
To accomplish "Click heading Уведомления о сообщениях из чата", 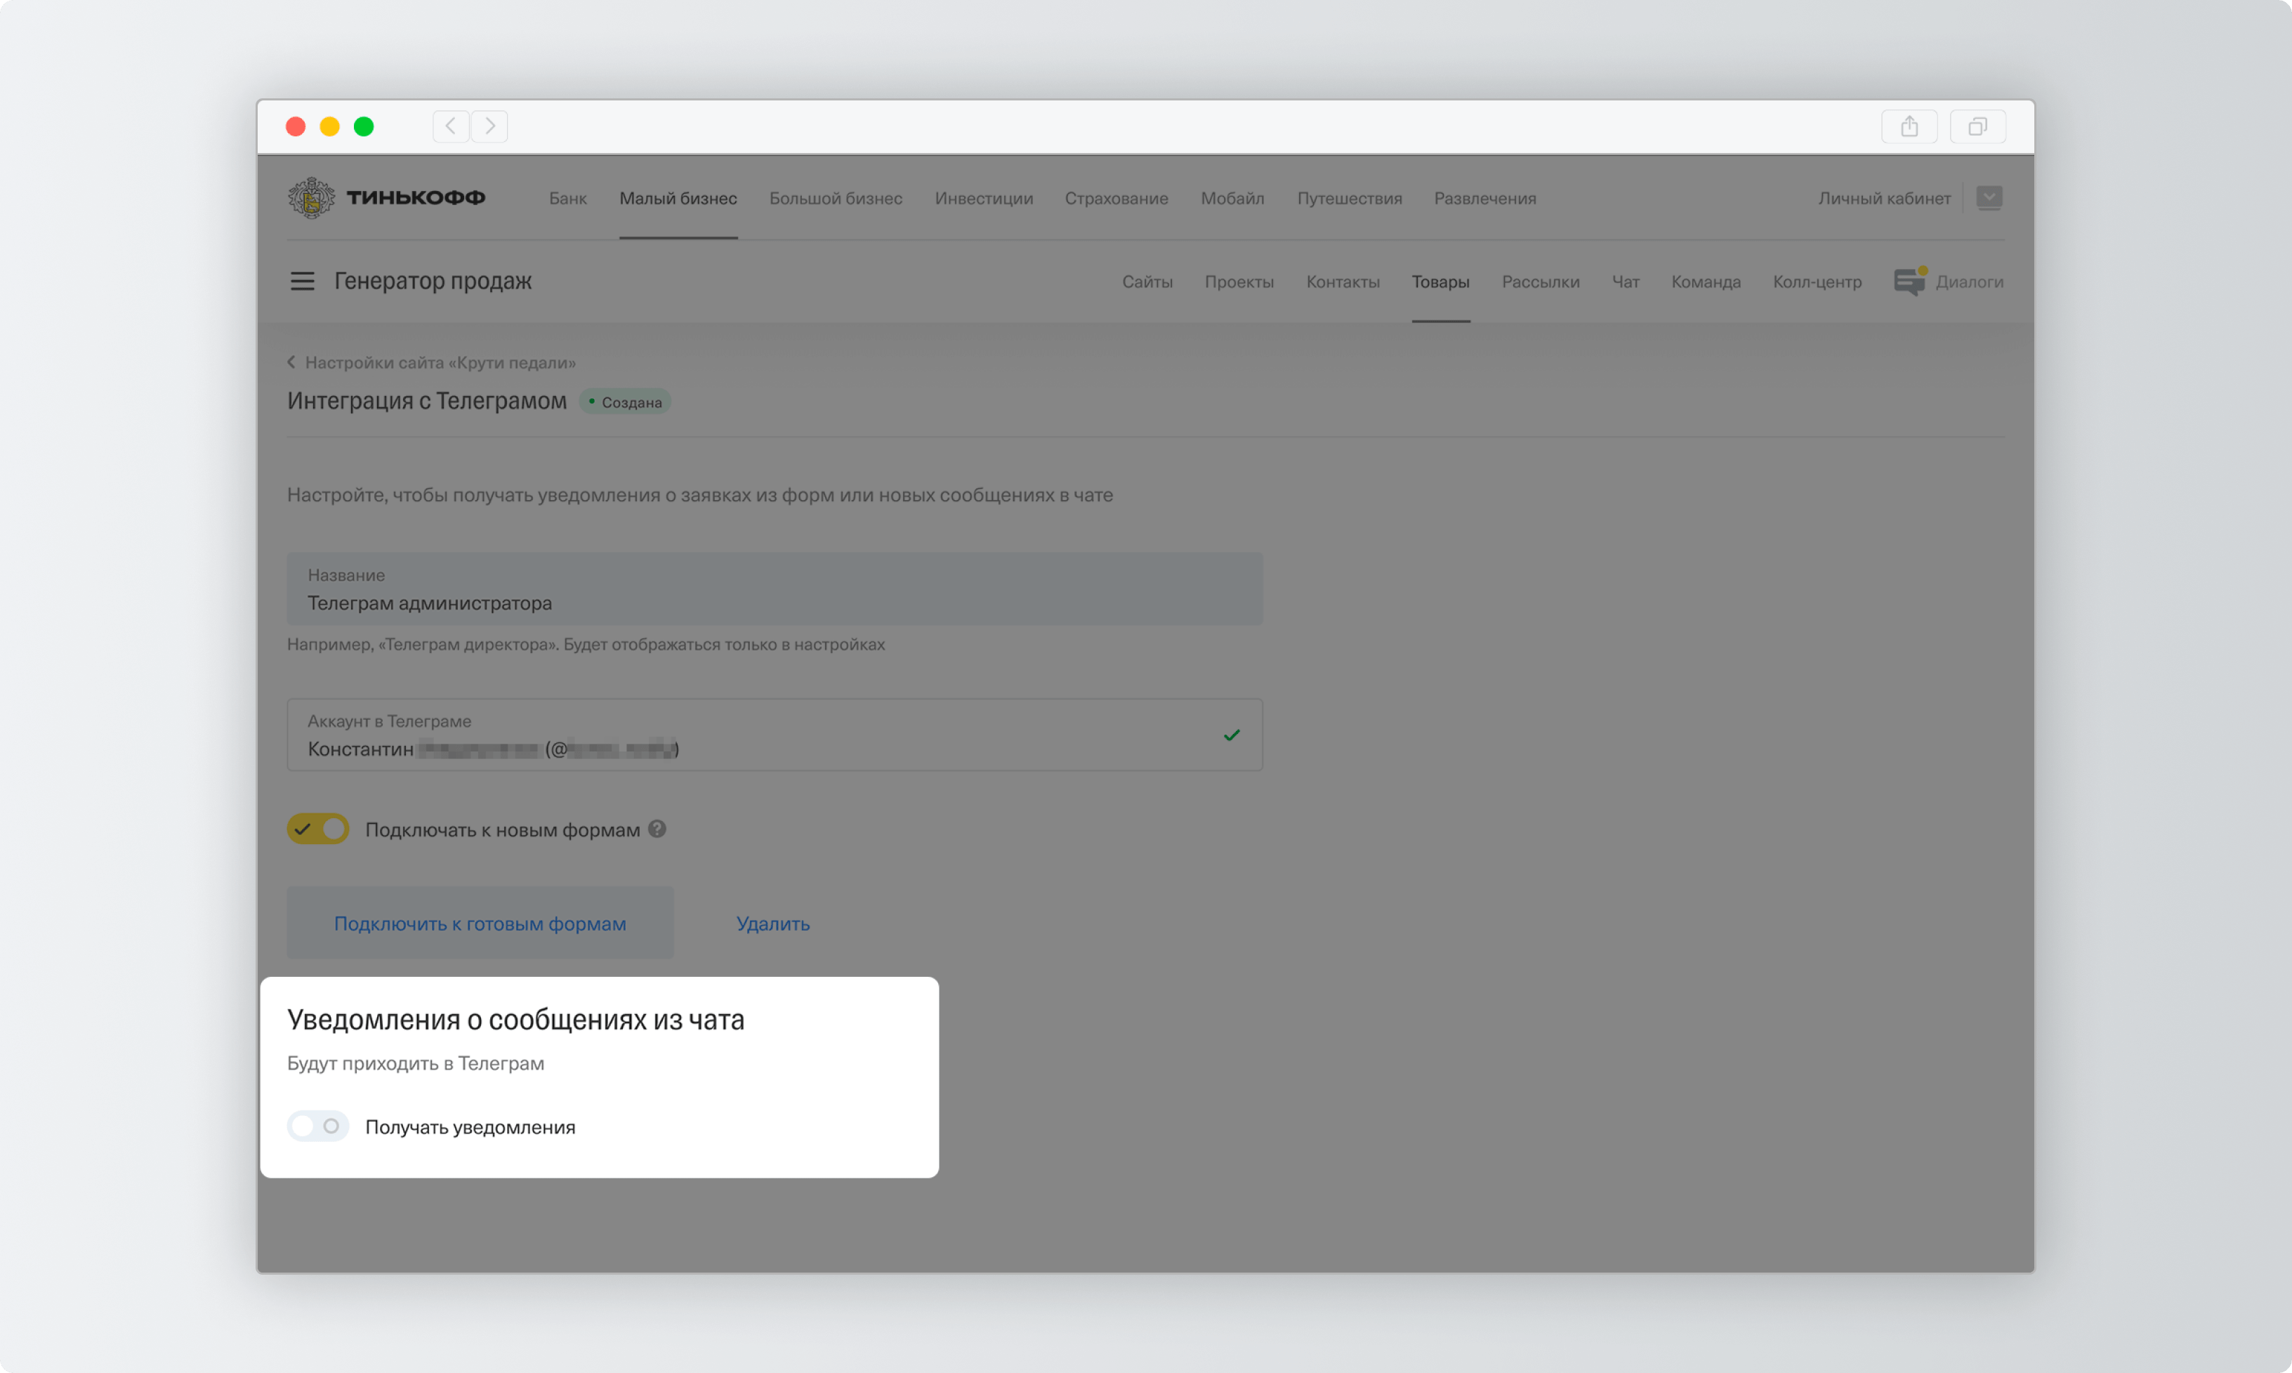I will pos(515,1018).
